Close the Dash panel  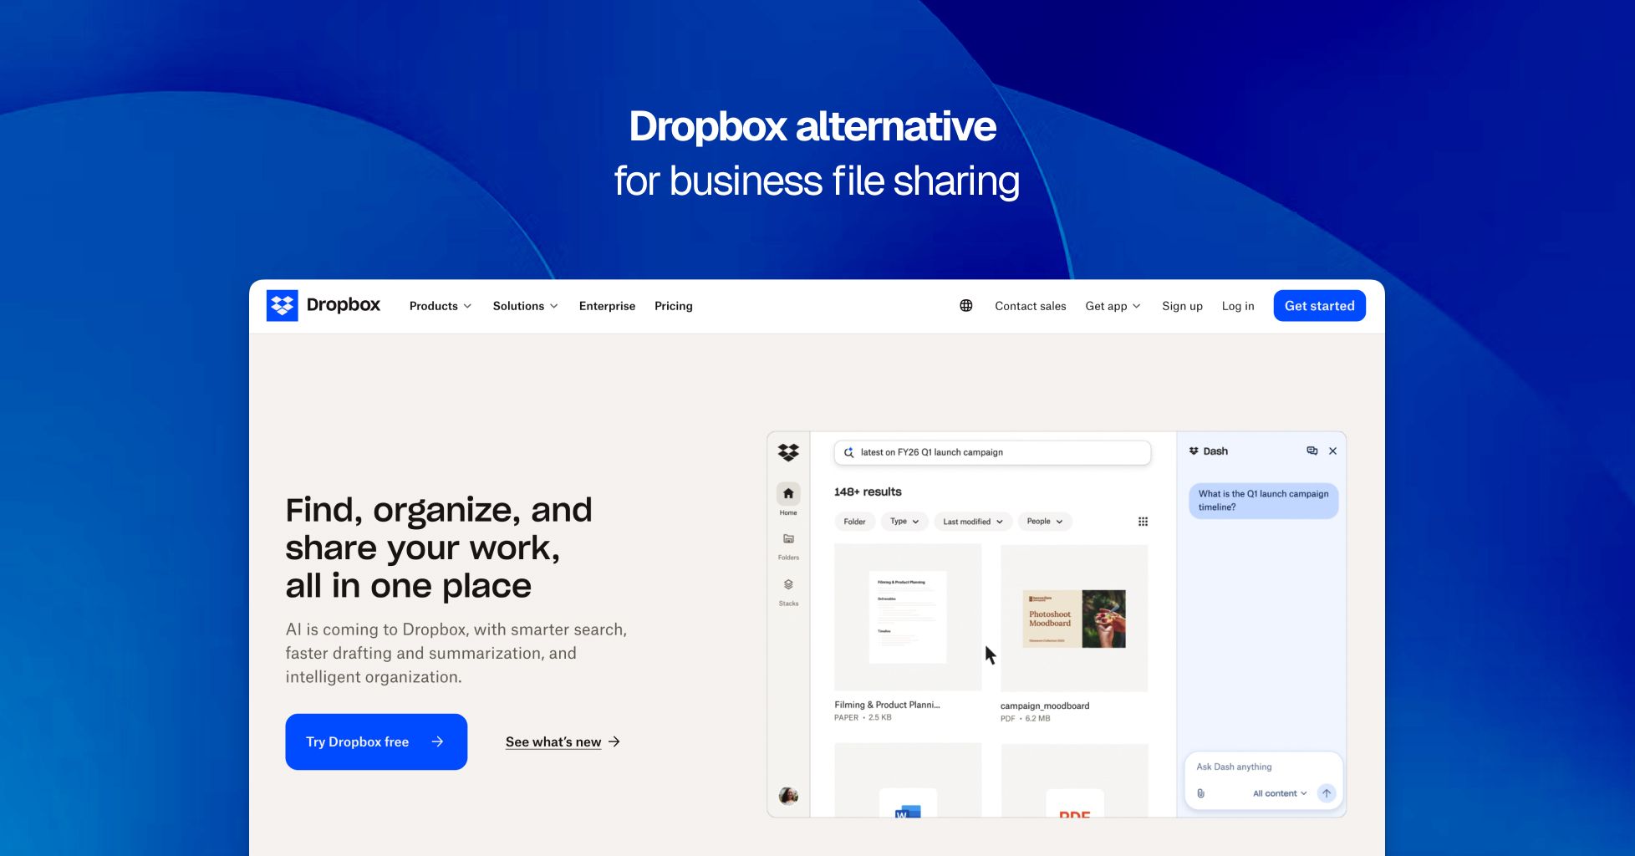click(x=1332, y=451)
